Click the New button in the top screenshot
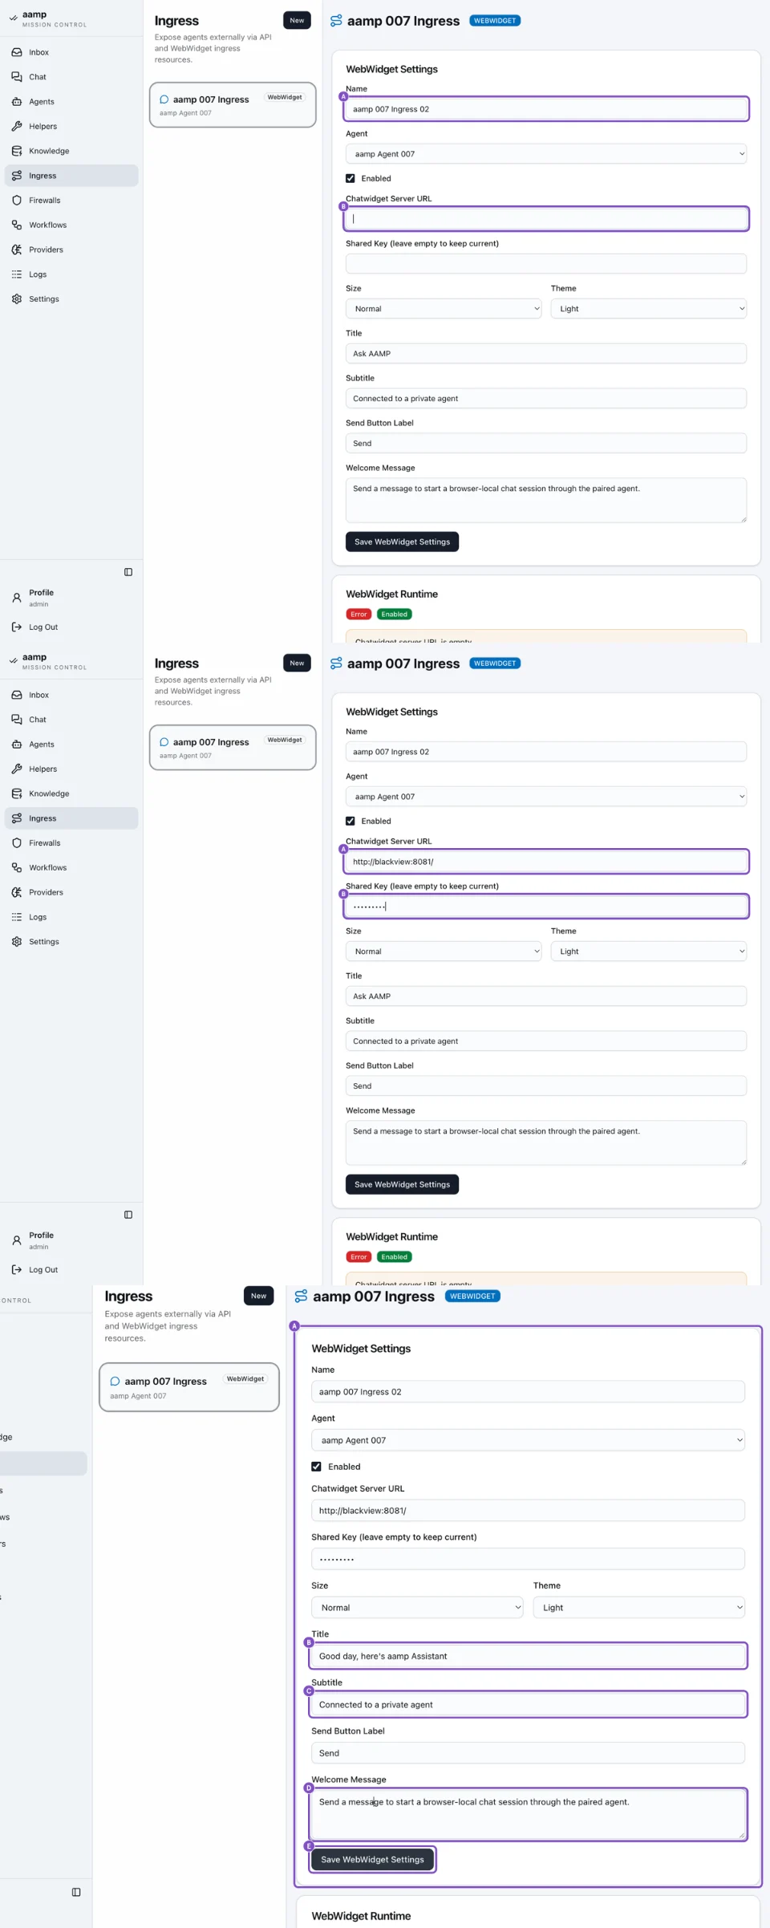 (x=297, y=21)
